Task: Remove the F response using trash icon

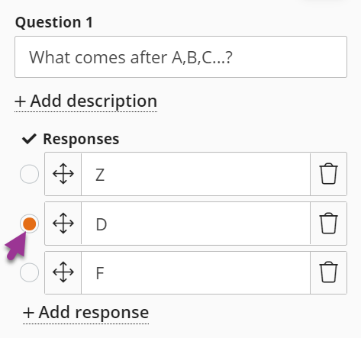Action: click(328, 272)
